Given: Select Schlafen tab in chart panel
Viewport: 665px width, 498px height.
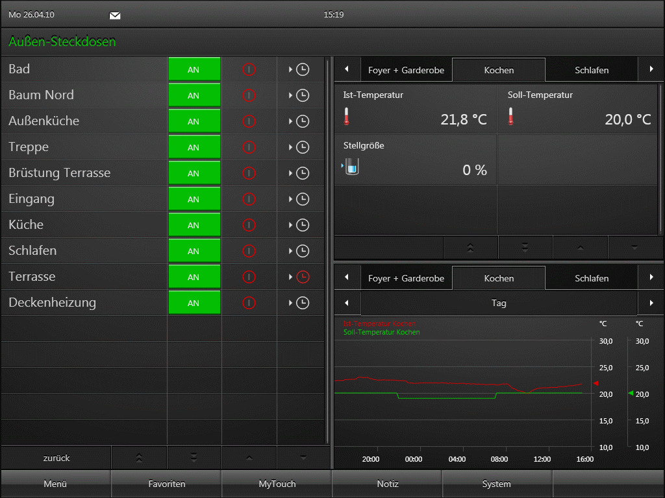Looking at the screenshot, I should click(x=592, y=278).
